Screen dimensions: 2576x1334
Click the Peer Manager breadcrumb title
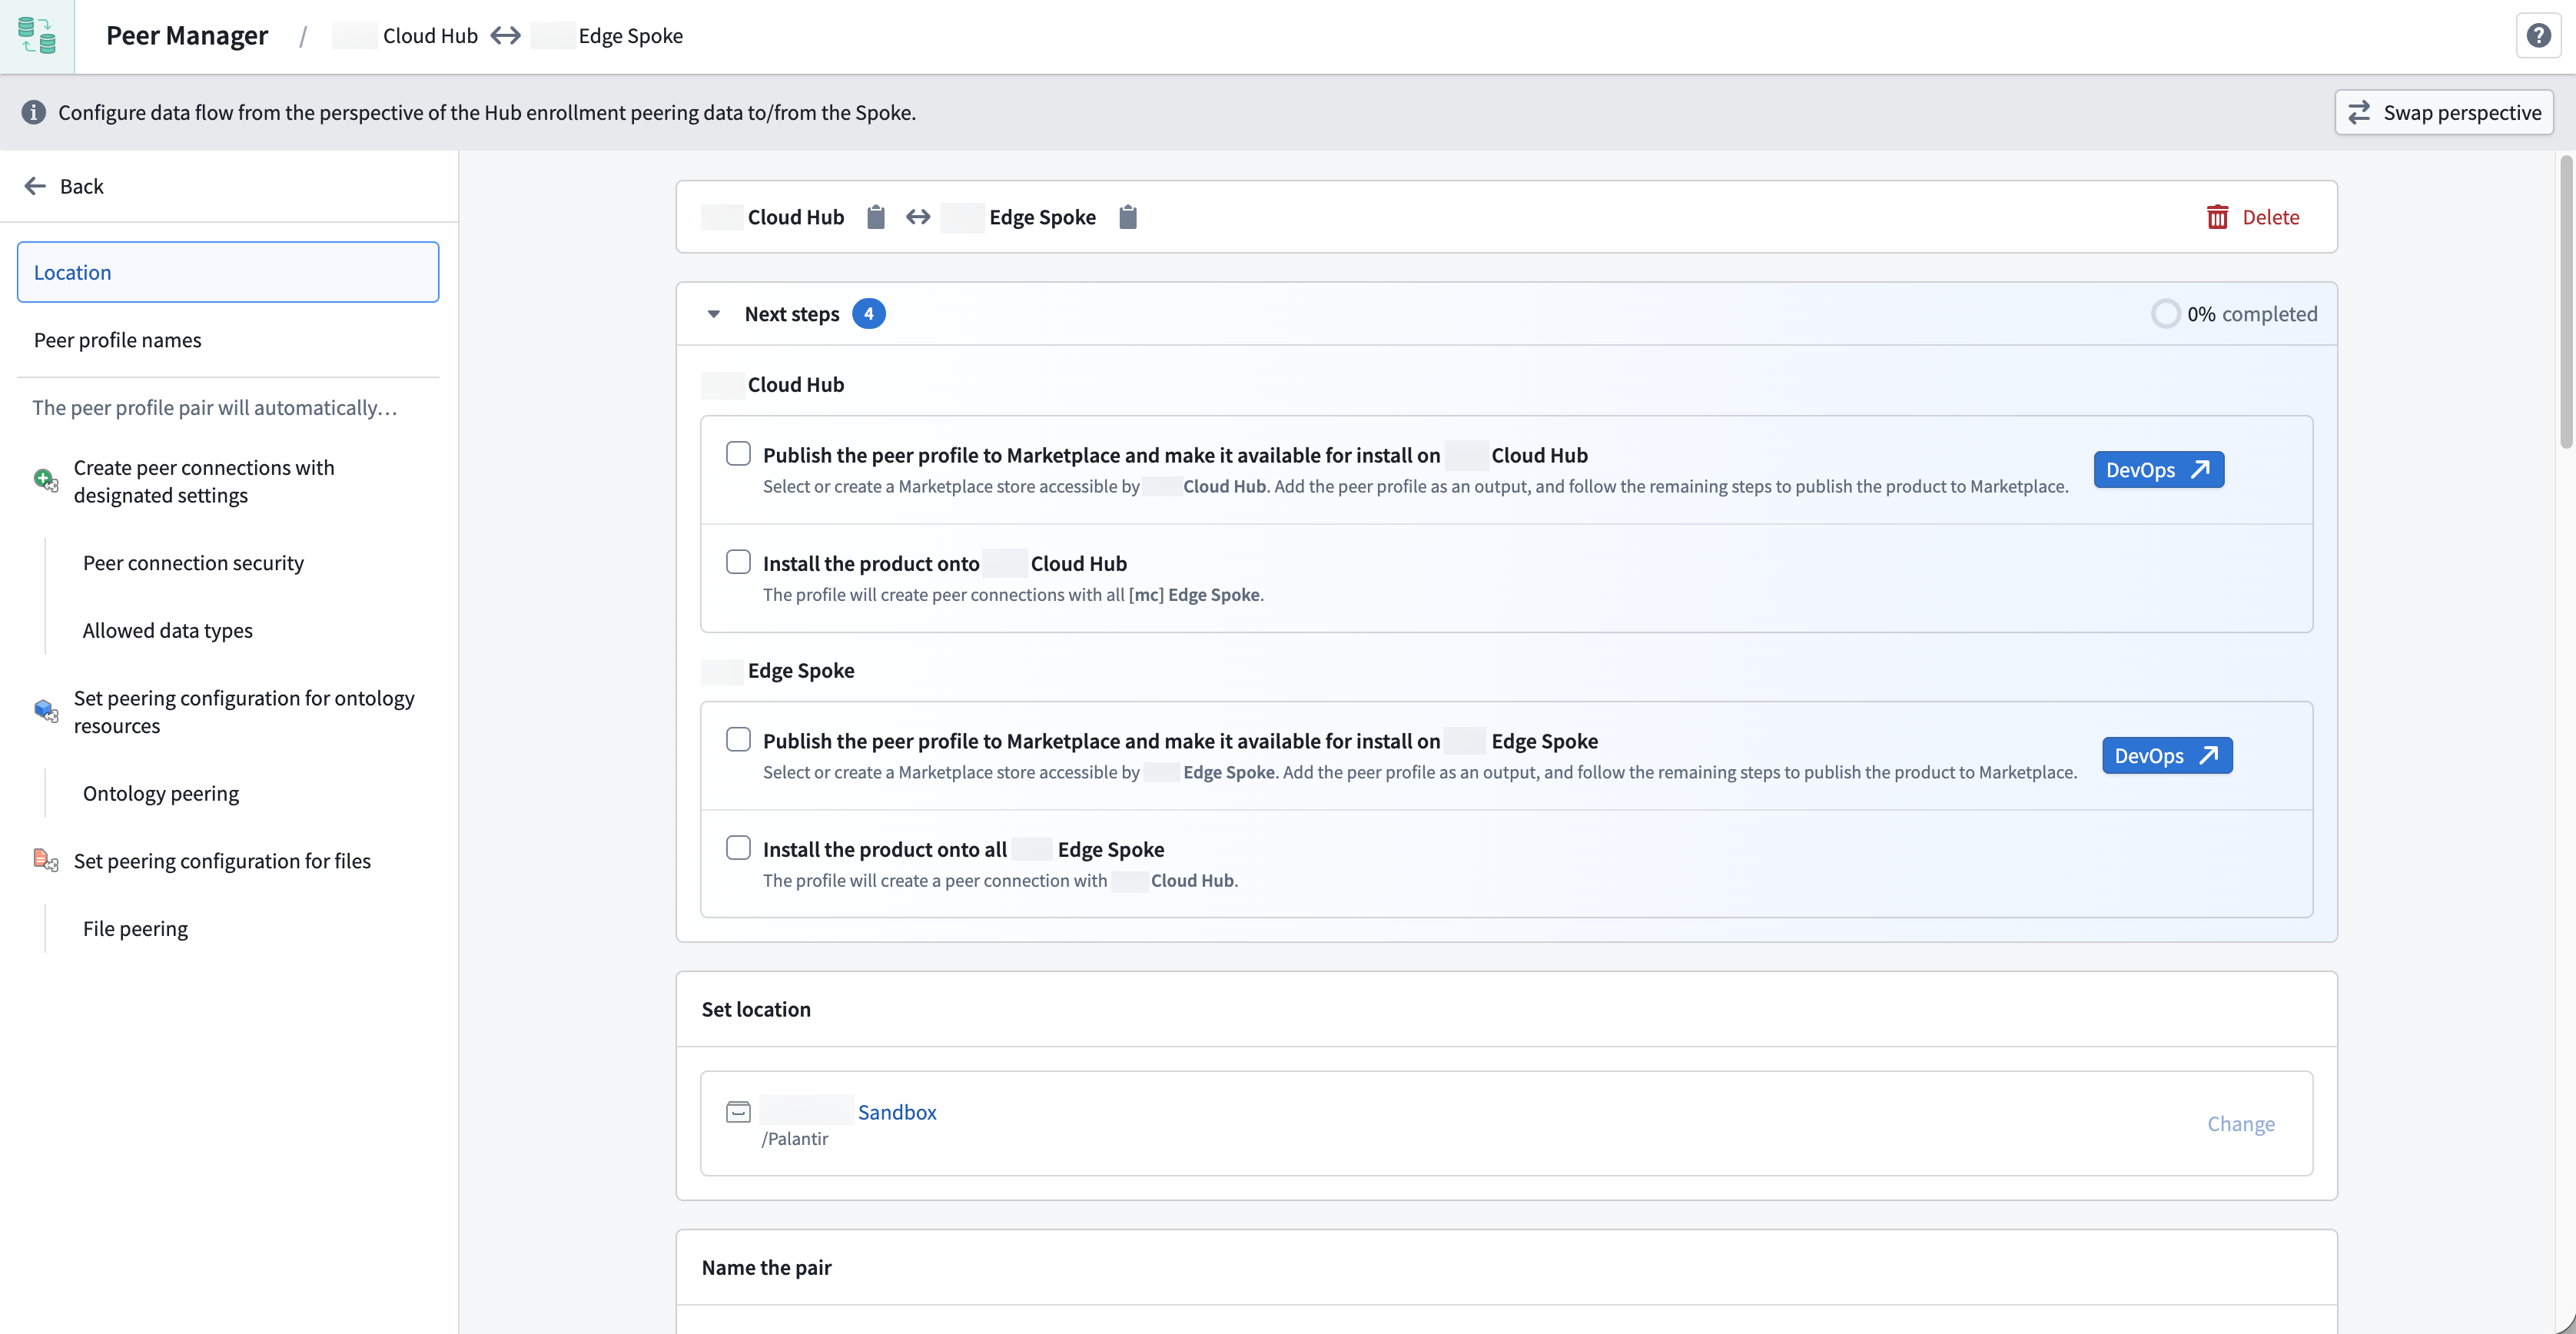187,36
